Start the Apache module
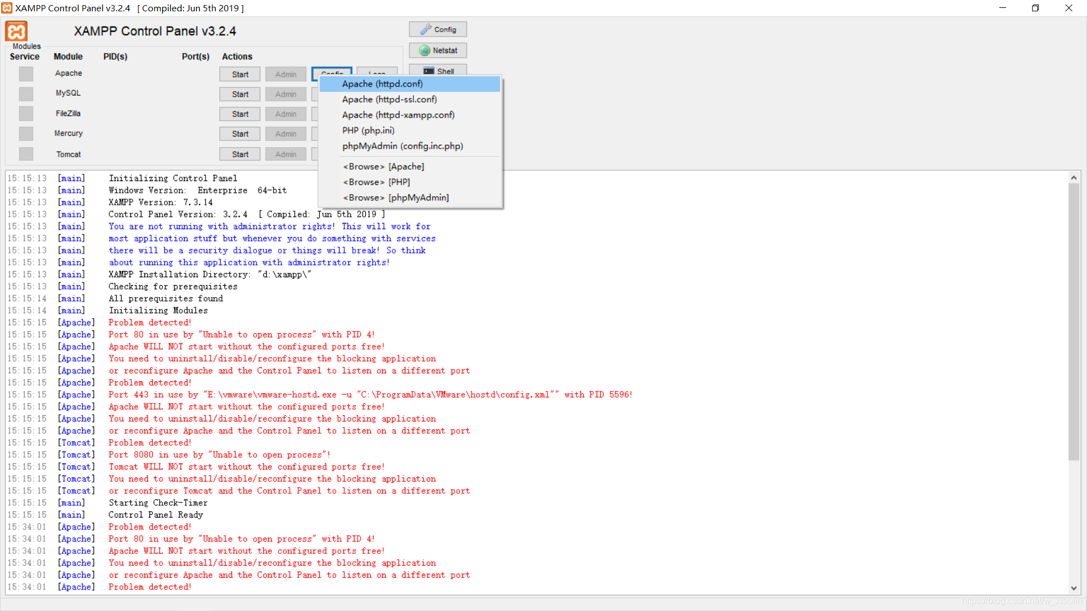1087x611 pixels. (240, 74)
